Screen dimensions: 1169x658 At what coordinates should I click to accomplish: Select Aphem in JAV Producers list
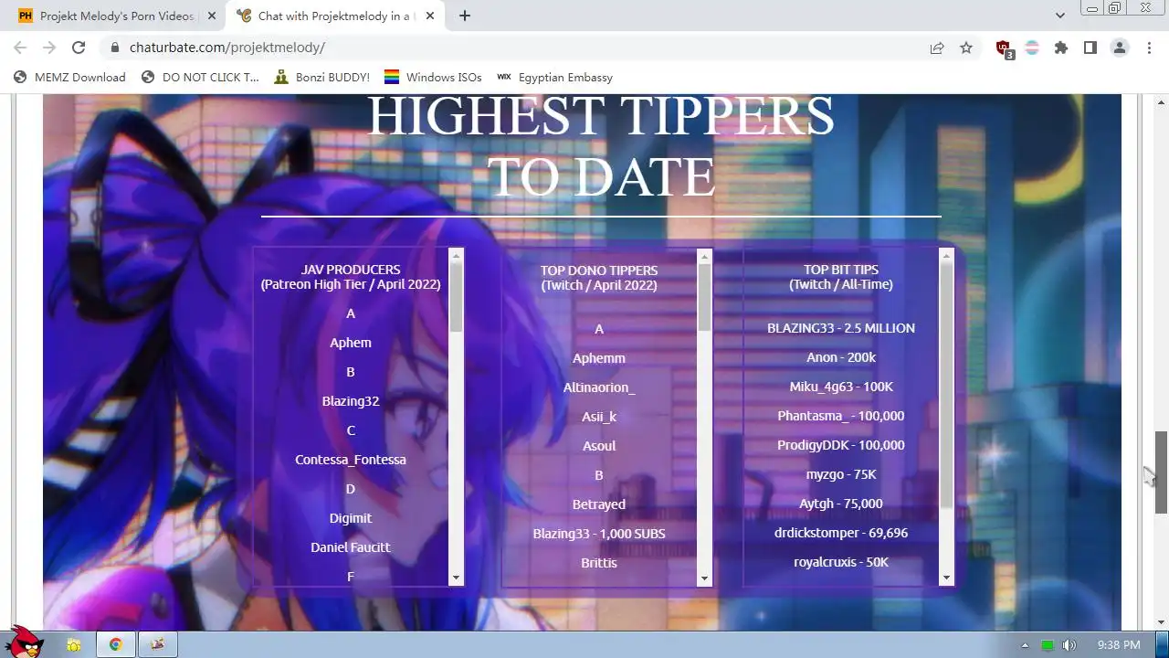pyautogui.click(x=351, y=343)
